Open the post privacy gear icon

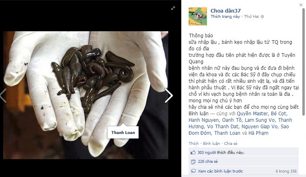[x=262, y=17]
